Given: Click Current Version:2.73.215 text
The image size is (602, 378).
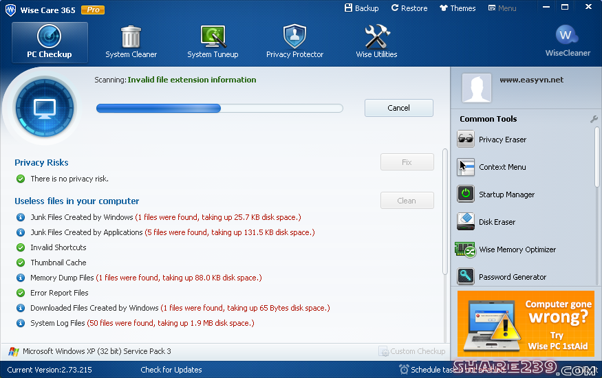Looking at the screenshot, I should (50, 370).
